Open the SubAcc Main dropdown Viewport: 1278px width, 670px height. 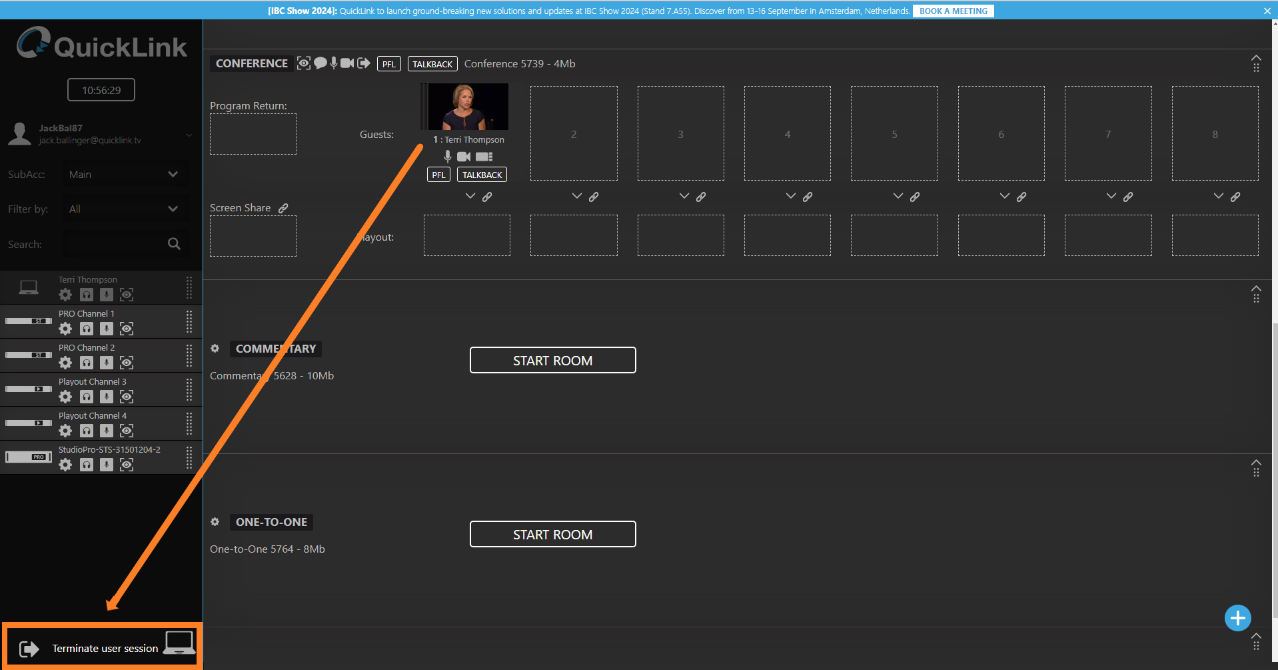125,174
